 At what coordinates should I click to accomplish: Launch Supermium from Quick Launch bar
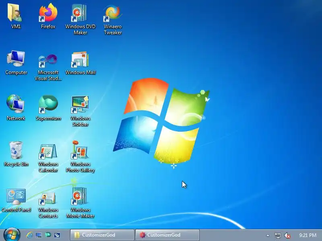click(48, 235)
